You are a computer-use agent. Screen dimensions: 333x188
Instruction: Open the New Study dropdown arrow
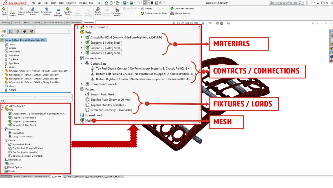click(4, 18)
